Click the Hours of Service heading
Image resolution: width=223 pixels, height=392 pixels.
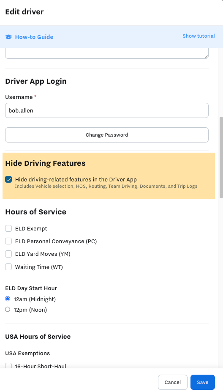pyautogui.click(x=36, y=212)
